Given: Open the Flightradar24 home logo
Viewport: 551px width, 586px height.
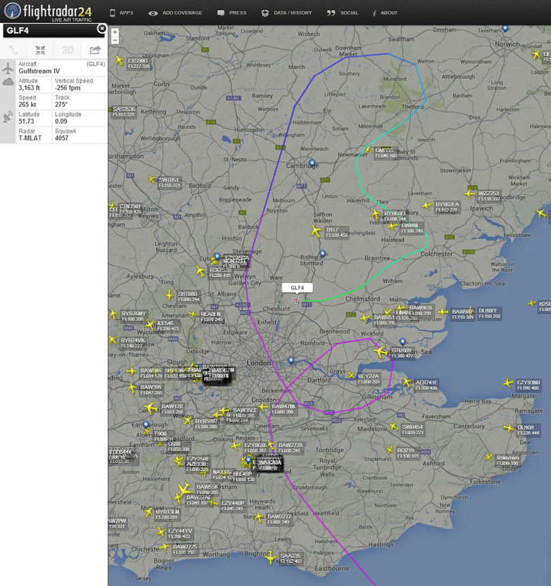Looking at the screenshot, I should 48,11.
